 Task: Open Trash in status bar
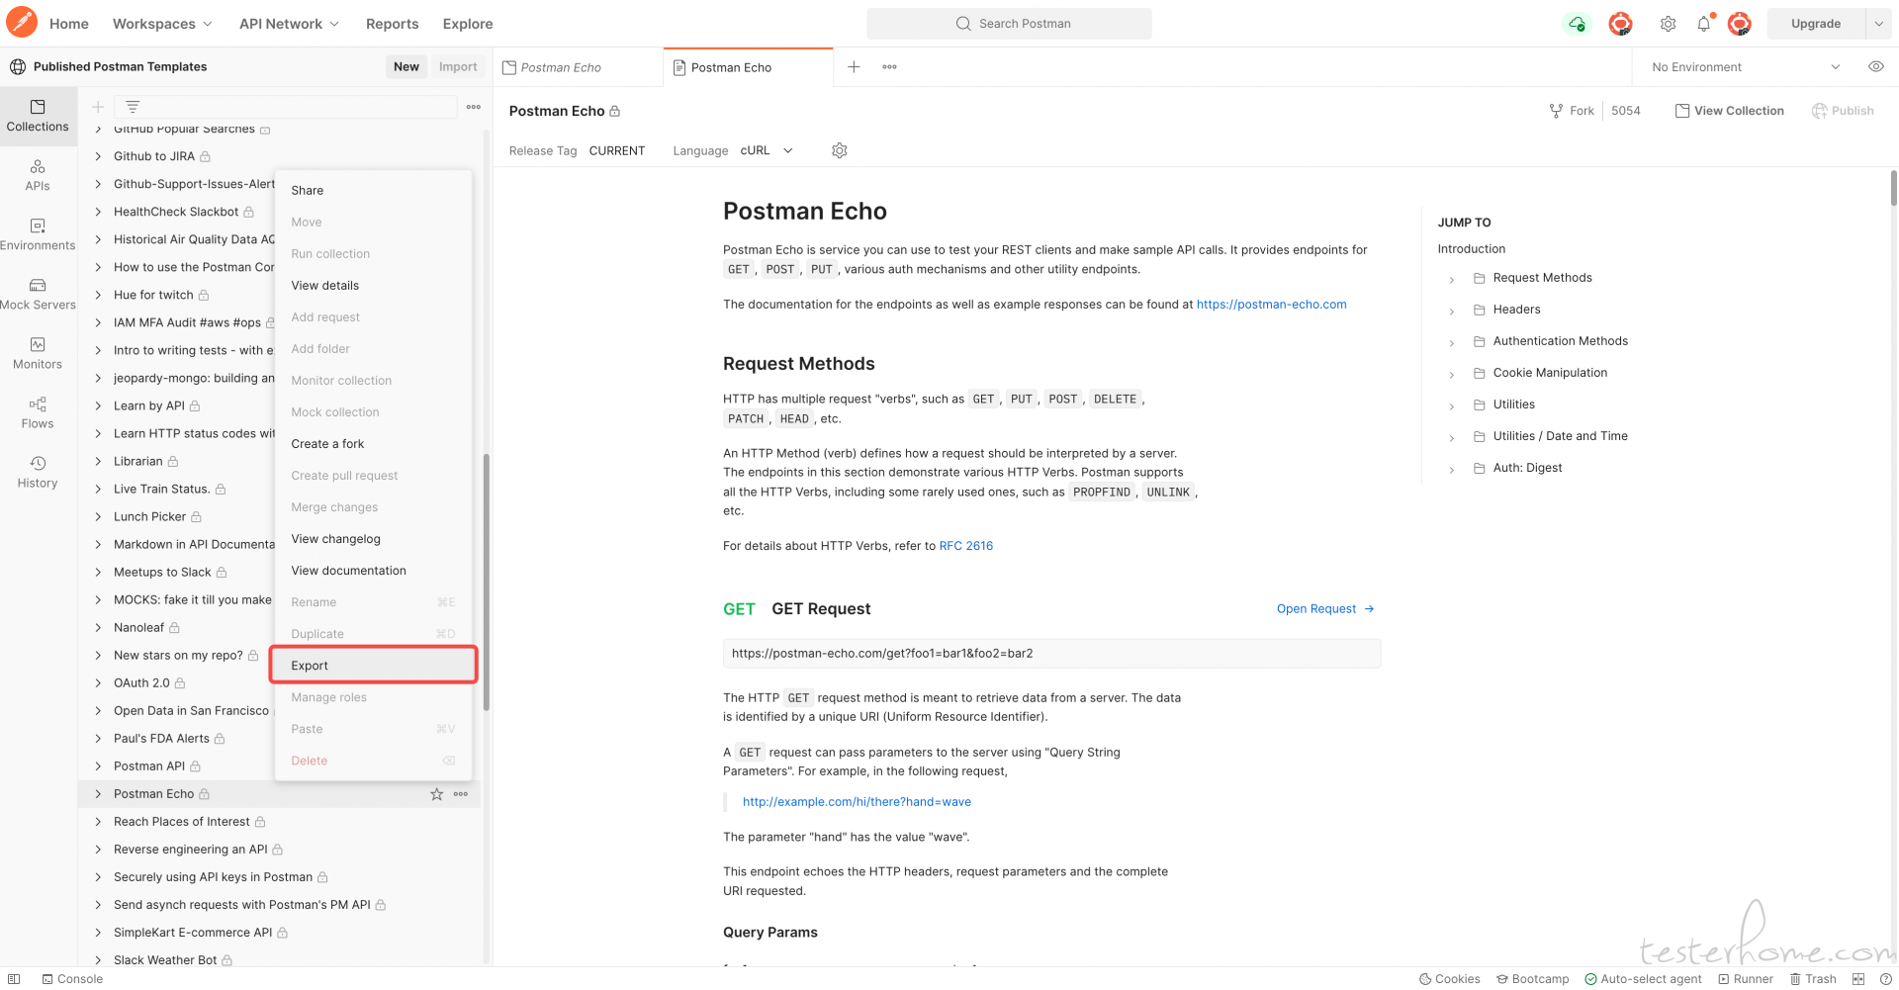[x=1813, y=979]
